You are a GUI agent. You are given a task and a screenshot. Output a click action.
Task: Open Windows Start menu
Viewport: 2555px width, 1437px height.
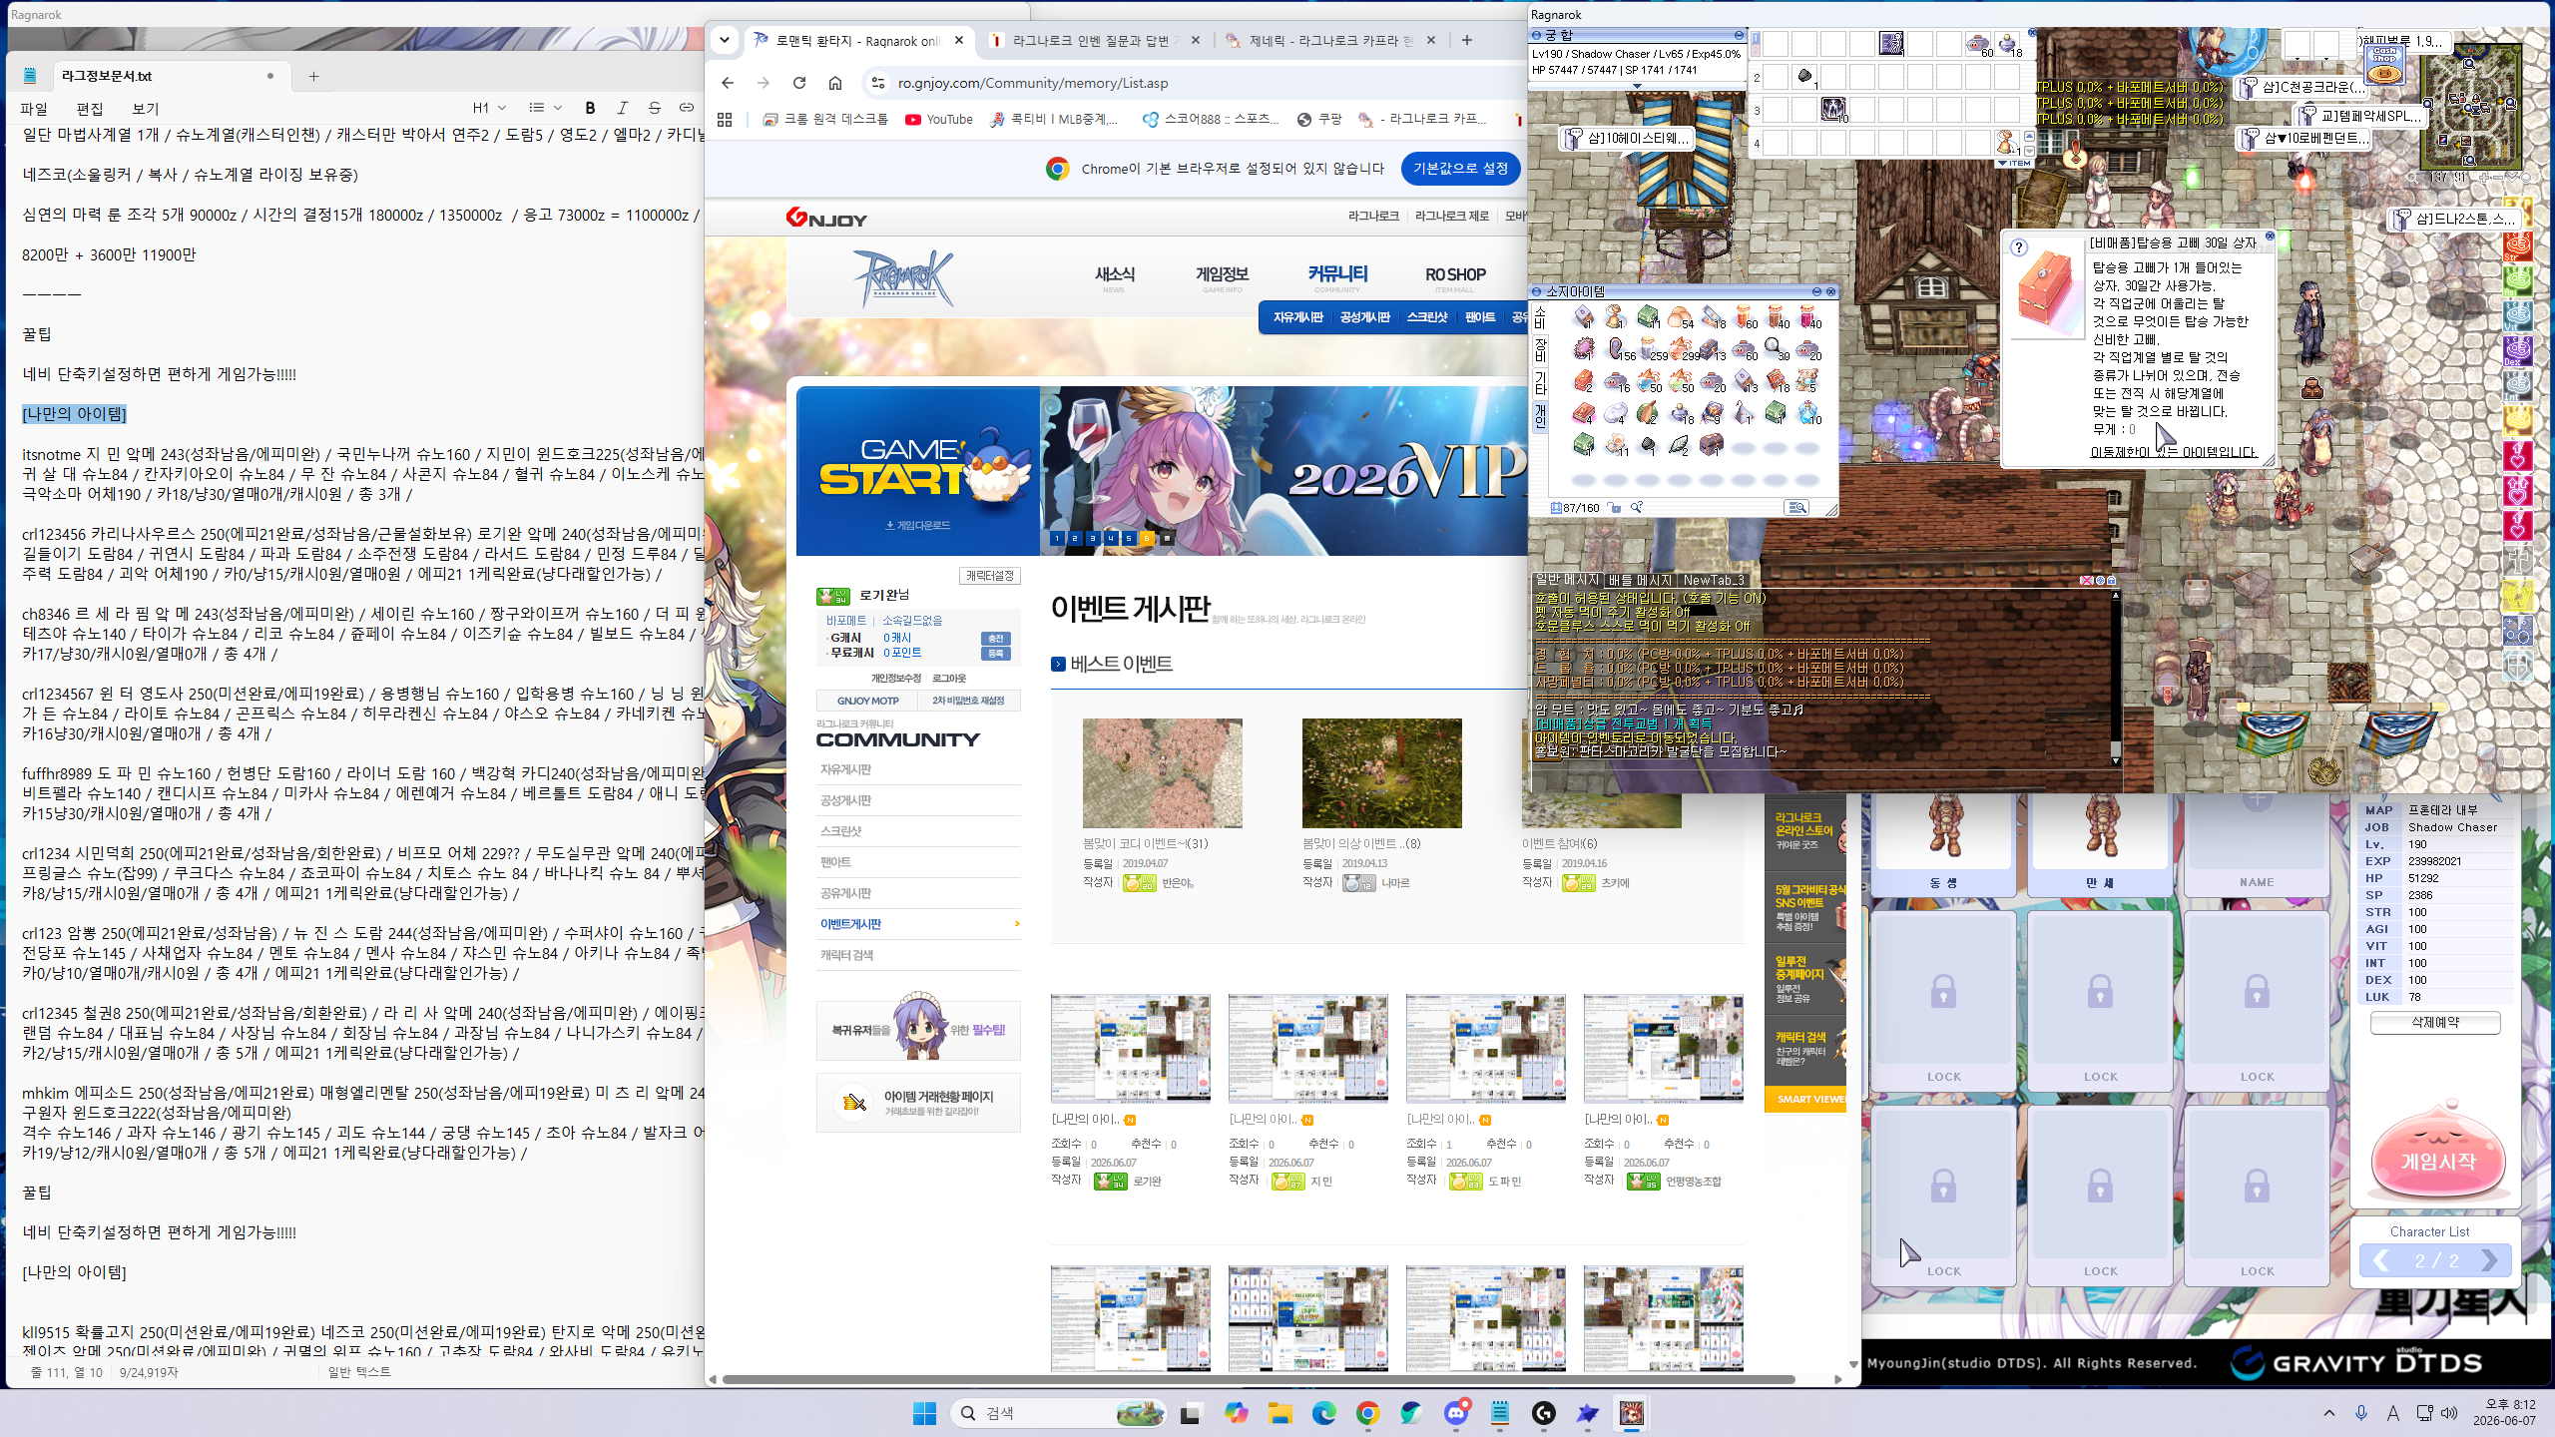coord(925,1413)
